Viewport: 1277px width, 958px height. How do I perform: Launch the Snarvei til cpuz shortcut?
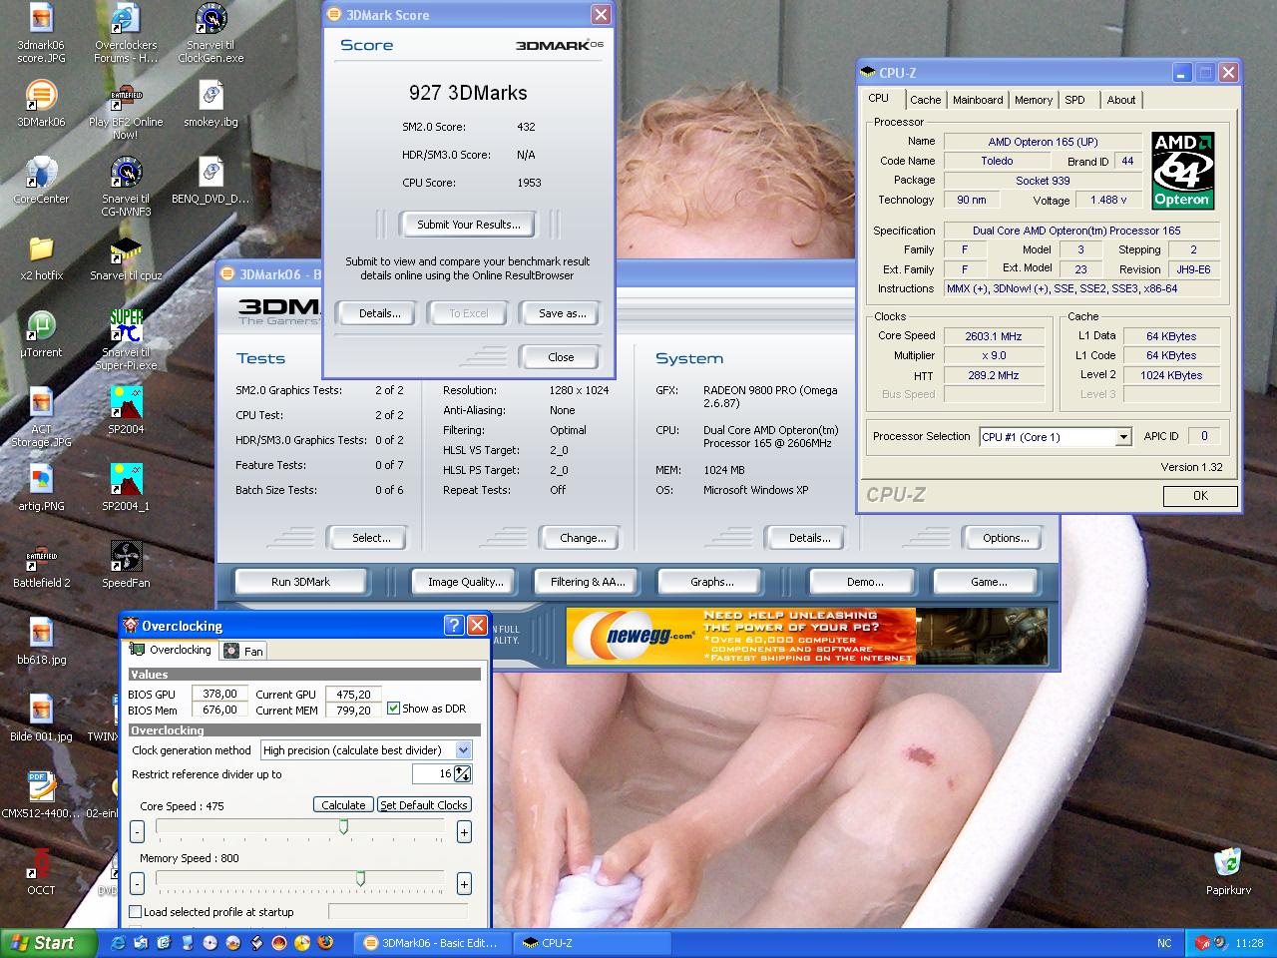(x=126, y=257)
